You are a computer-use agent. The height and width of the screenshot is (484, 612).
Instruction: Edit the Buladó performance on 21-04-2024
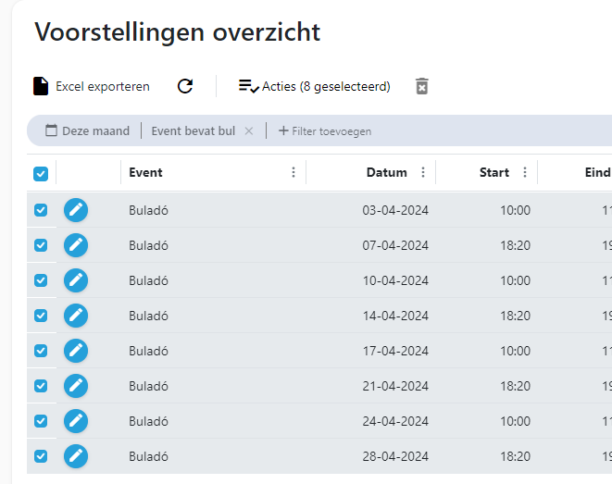[76, 386]
